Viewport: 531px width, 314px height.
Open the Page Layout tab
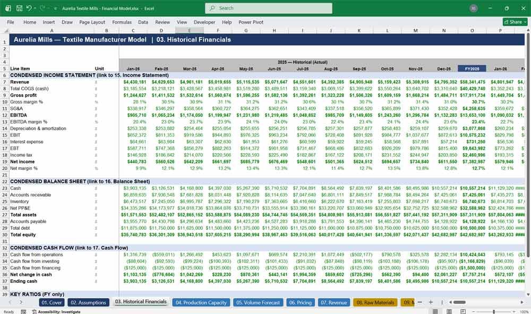92,22
